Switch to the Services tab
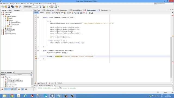The width and height of the screenshot is (174, 98). [x=17, y=10]
